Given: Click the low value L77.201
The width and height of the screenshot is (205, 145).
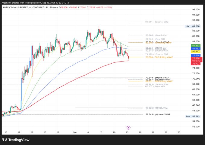Looking at the screenshot, I should pos(82,8).
